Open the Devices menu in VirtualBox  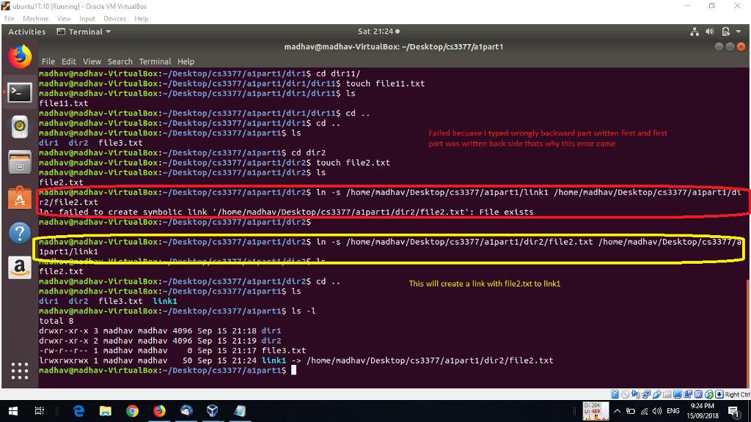point(114,18)
